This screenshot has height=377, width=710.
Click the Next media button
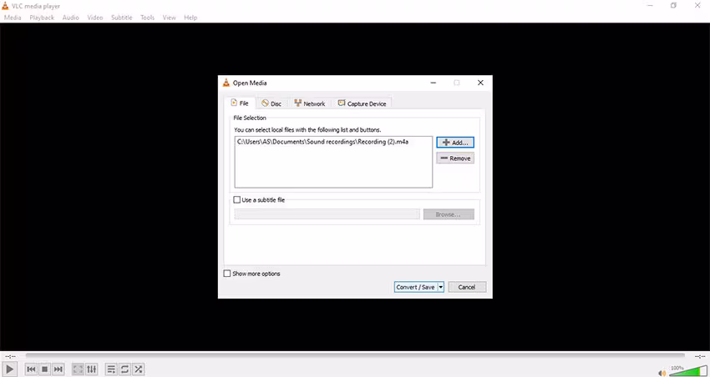58,369
